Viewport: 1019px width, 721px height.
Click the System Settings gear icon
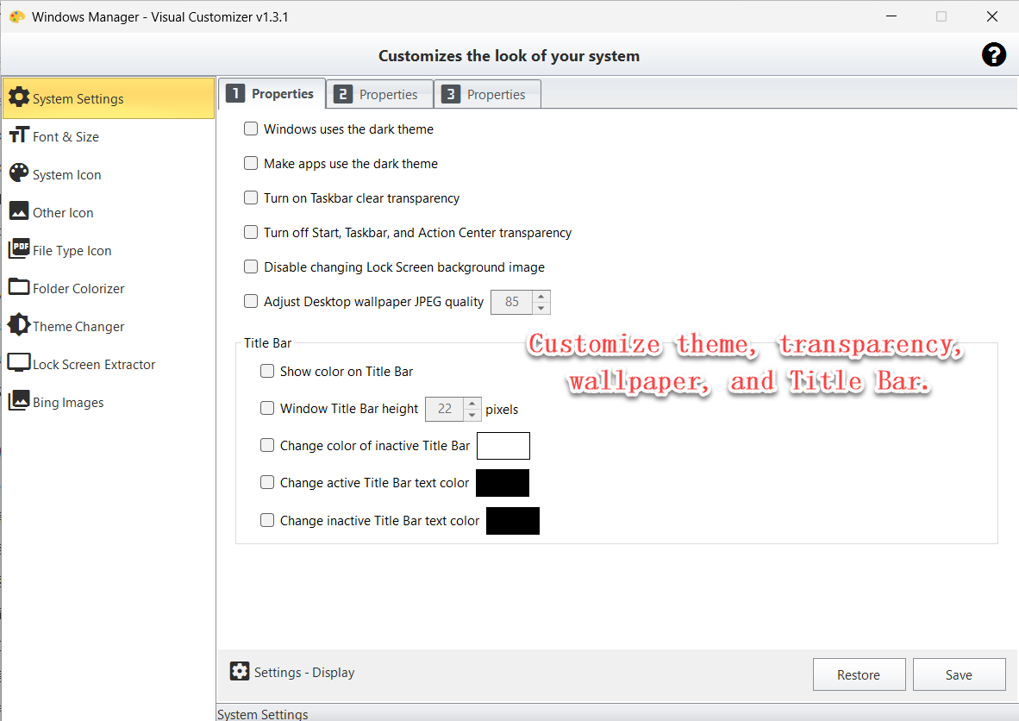coord(19,97)
